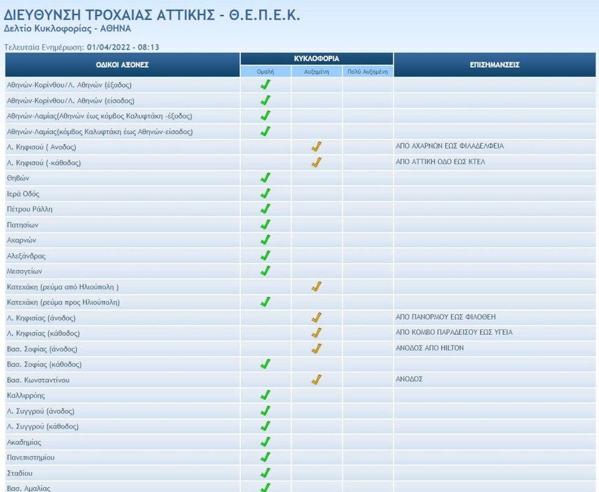Viewport: 599px width, 492px height.
Task: Click road name Αχαρνών
Action: click(21, 240)
